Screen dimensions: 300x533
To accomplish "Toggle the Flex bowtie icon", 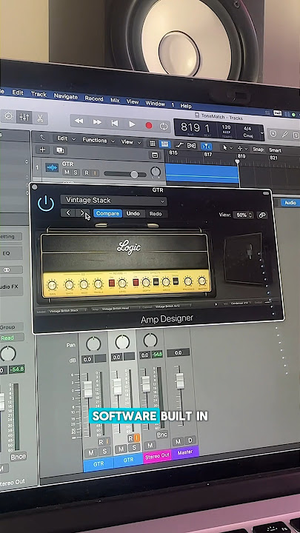I will tap(192, 146).
